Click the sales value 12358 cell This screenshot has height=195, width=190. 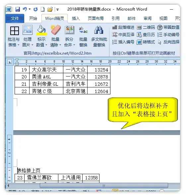[91, 177]
